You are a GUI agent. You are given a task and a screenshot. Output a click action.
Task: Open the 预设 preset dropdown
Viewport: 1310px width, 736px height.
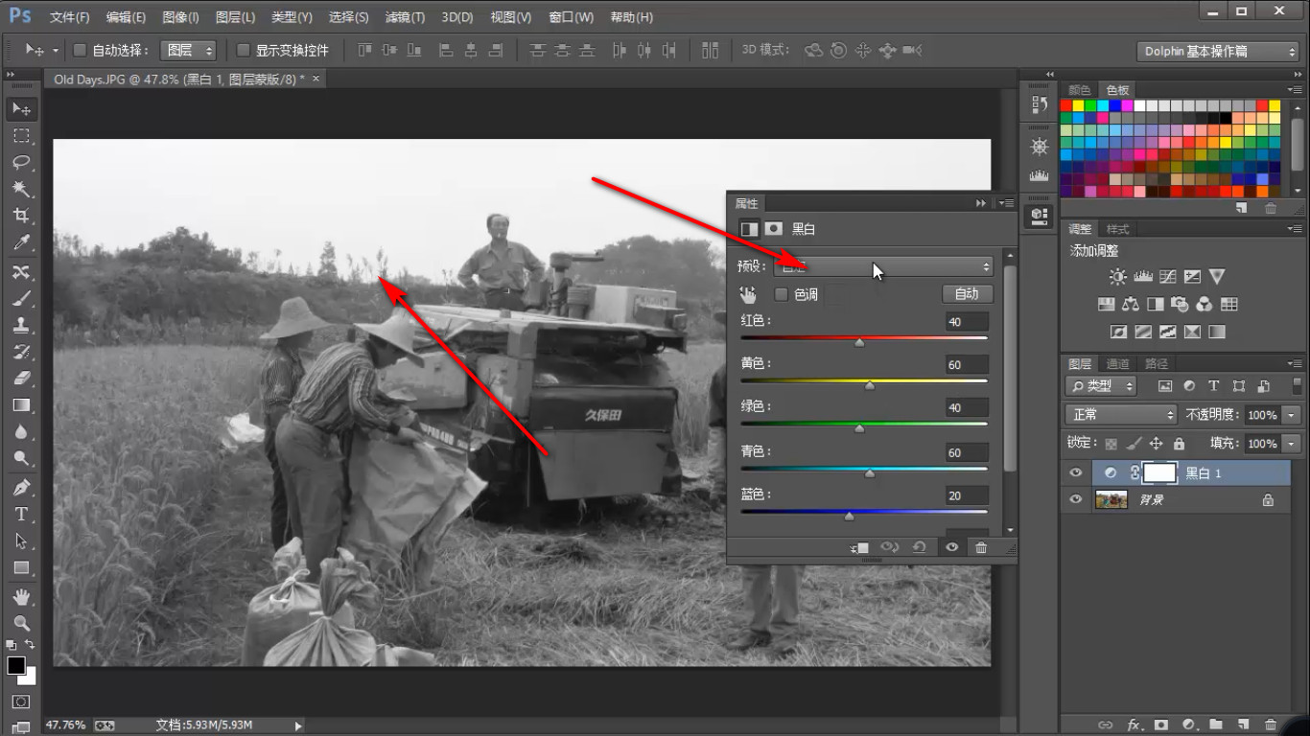[x=883, y=266]
